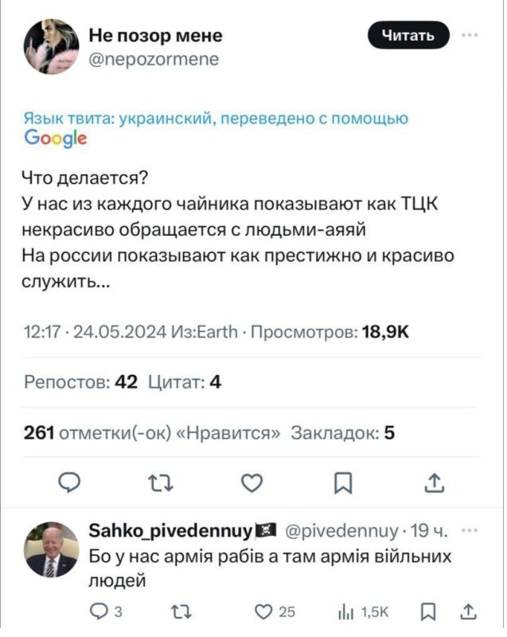The image size is (507, 637).
Task: View analytics icon showing 1,5K views
Action: coord(347,612)
